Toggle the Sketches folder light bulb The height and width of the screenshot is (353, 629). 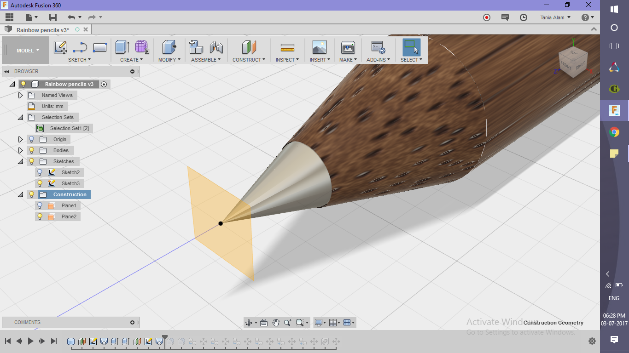pos(31,161)
